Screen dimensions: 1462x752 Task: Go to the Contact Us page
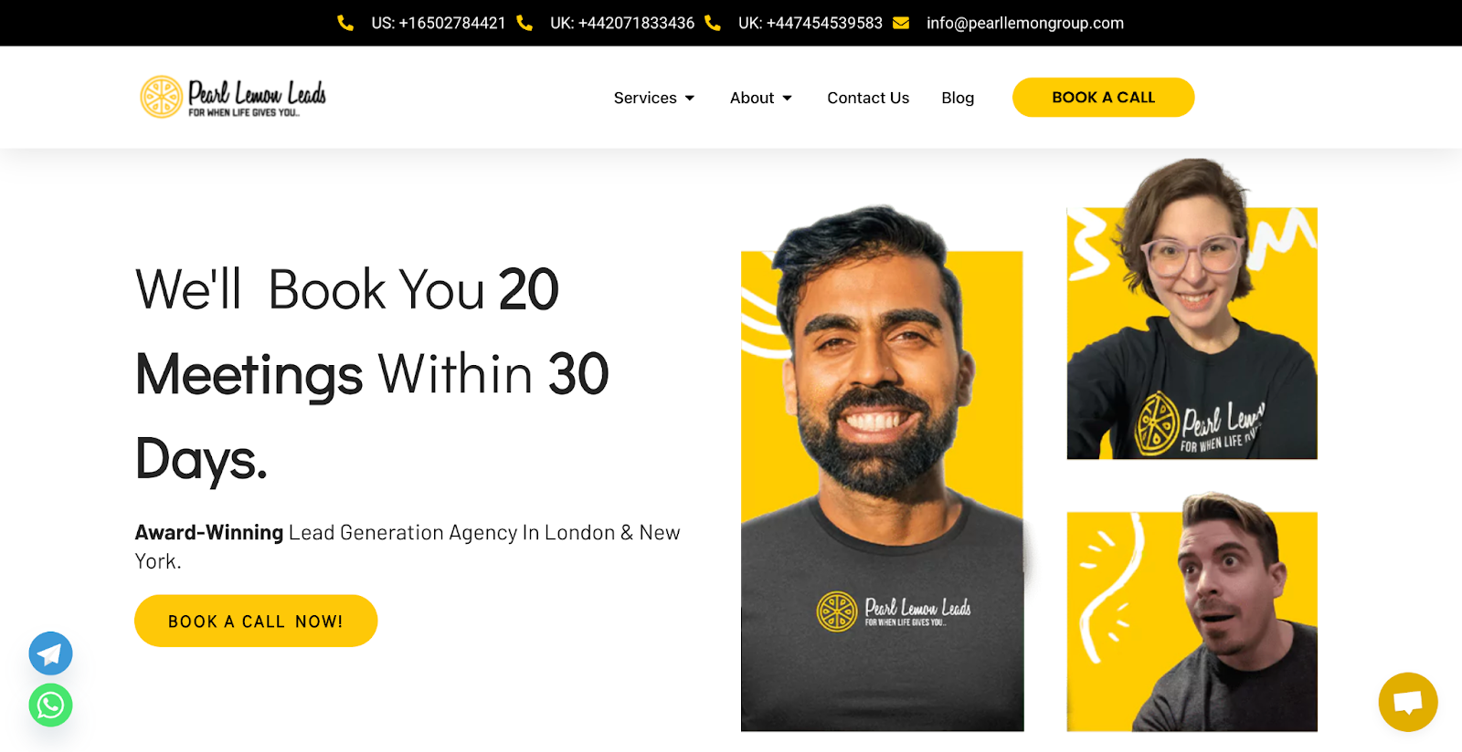click(868, 98)
